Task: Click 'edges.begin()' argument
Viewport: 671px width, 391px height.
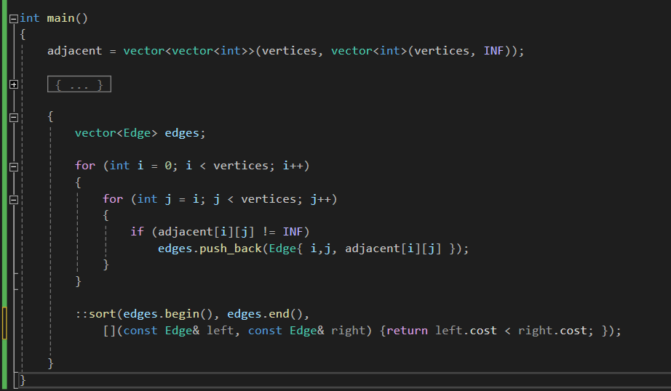Action: [167, 314]
